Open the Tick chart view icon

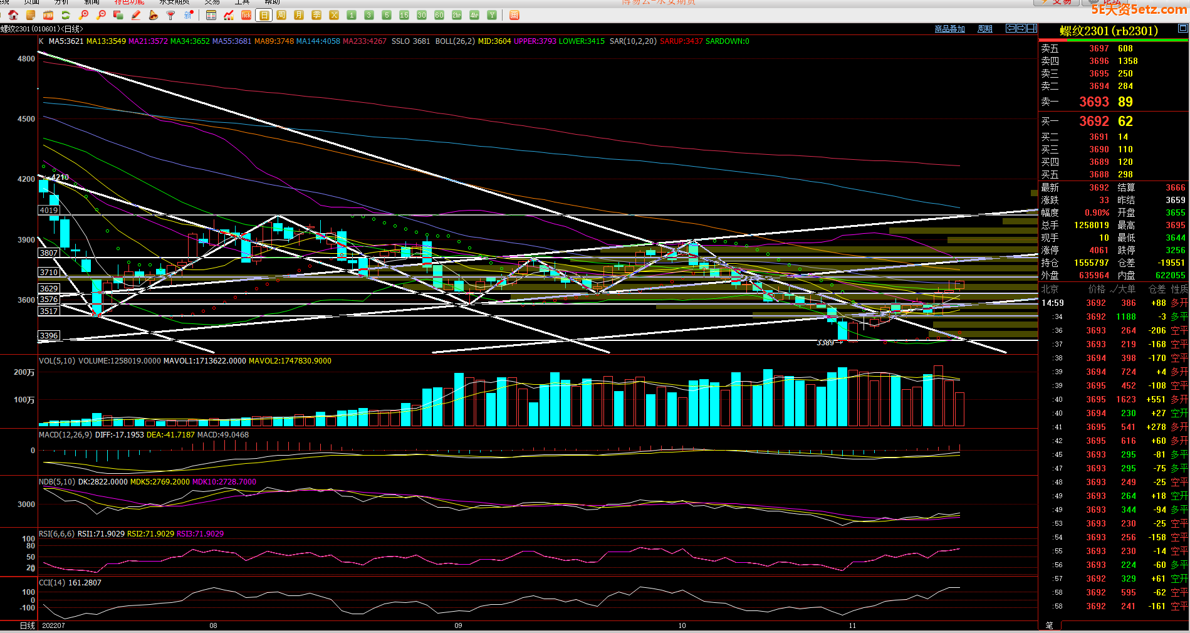pos(246,15)
